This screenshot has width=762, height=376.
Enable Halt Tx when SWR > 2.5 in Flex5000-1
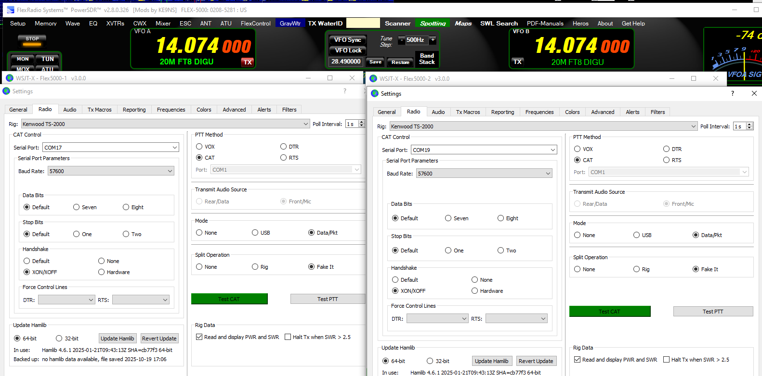pyautogui.click(x=288, y=337)
